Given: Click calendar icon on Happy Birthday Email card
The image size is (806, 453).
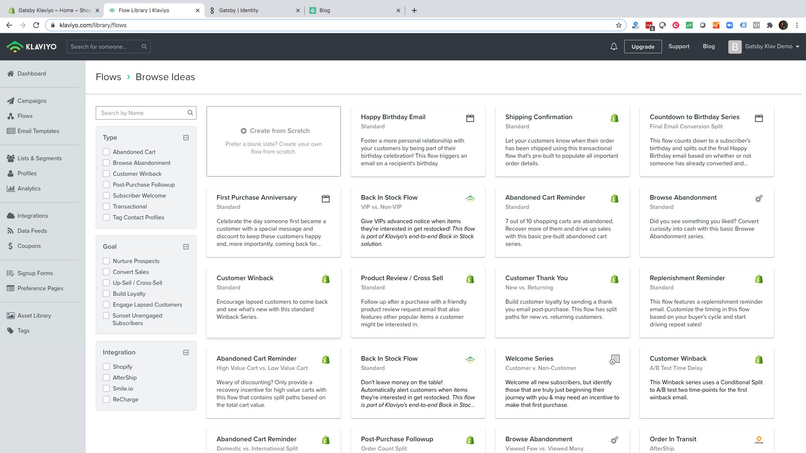Looking at the screenshot, I should 470,118.
